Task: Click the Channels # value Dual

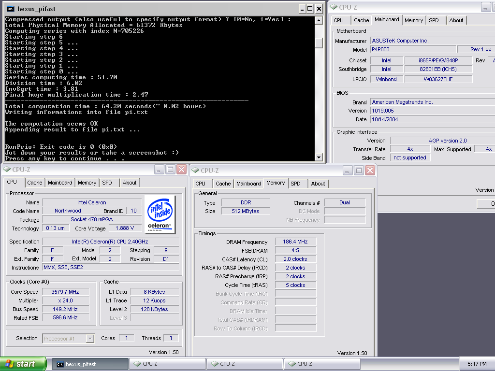Action: point(344,202)
